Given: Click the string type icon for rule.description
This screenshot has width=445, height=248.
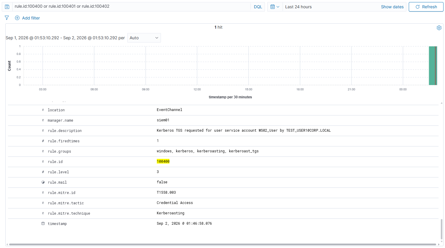Looking at the screenshot, I should point(43,131).
